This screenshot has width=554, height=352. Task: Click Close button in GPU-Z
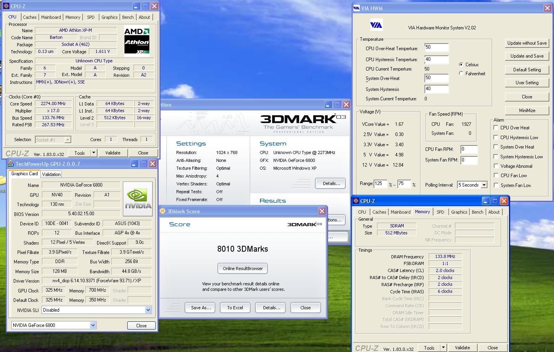pyautogui.click(x=141, y=326)
